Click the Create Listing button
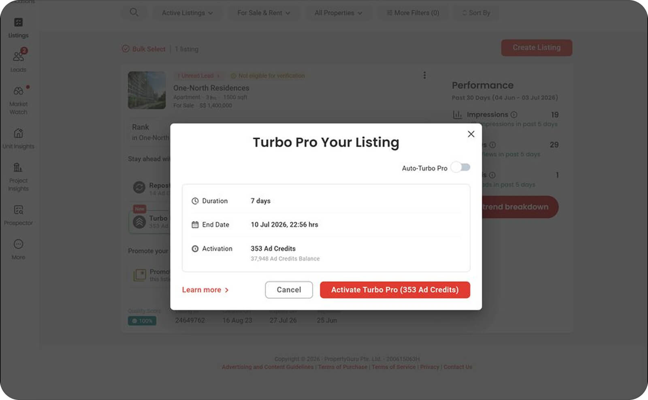The width and height of the screenshot is (648, 400). (x=537, y=48)
